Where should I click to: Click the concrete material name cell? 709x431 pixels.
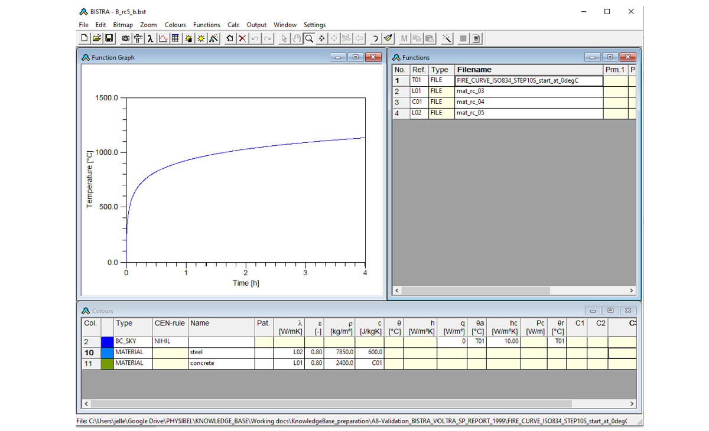click(x=222, y=364)
